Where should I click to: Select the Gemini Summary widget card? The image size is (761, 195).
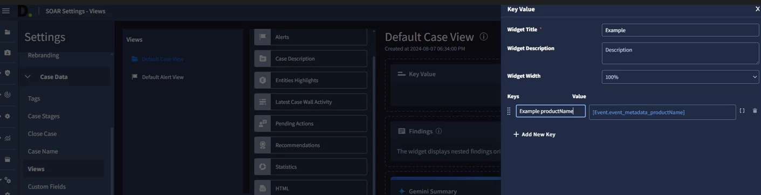point(445,186)
